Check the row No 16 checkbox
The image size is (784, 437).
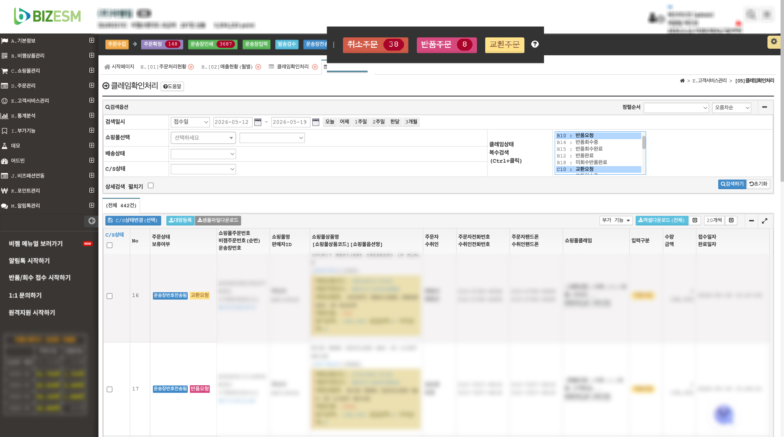point(110,296)
